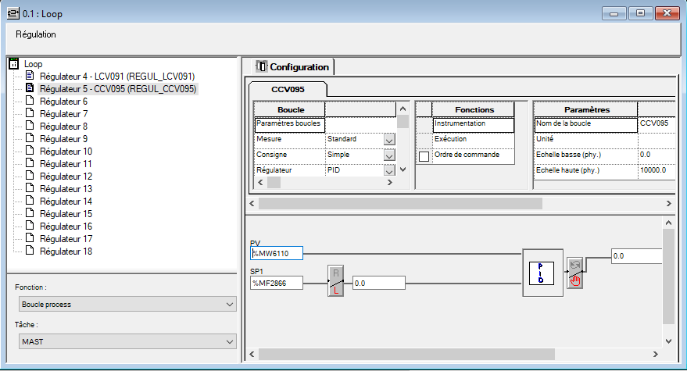Click the Loop root node icon
The width and height of the screenshot is (687, 371).
click(x=13, y=64)
